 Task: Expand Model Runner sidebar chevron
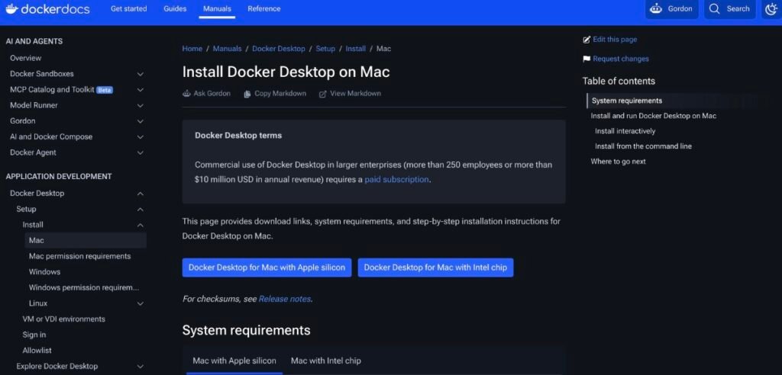pos(141,106)
